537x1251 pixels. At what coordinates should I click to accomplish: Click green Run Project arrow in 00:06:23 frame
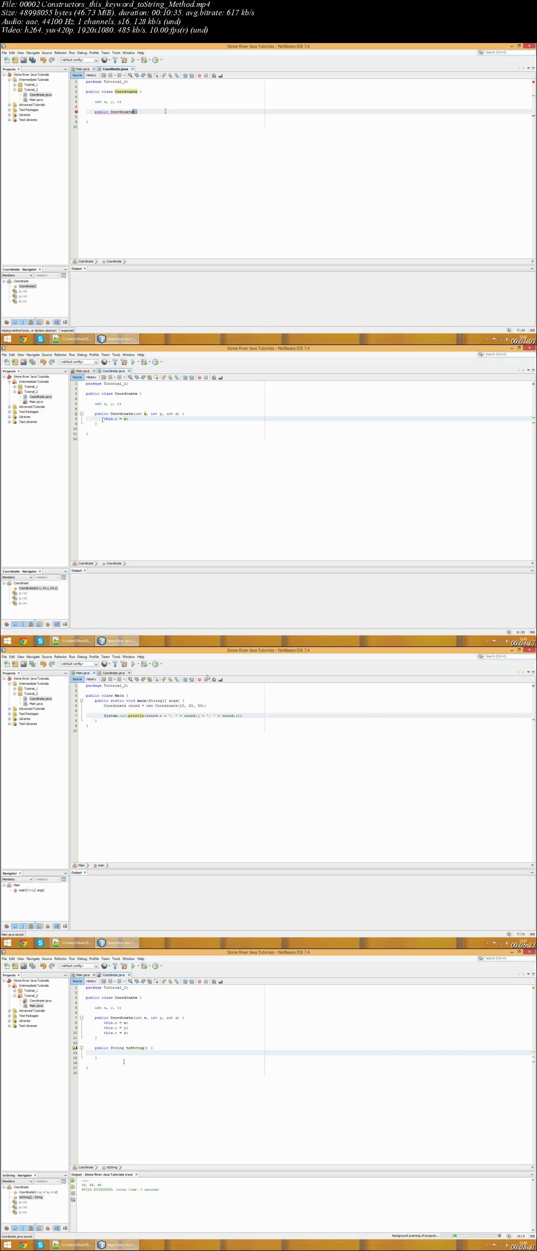(x=133, y=664)
